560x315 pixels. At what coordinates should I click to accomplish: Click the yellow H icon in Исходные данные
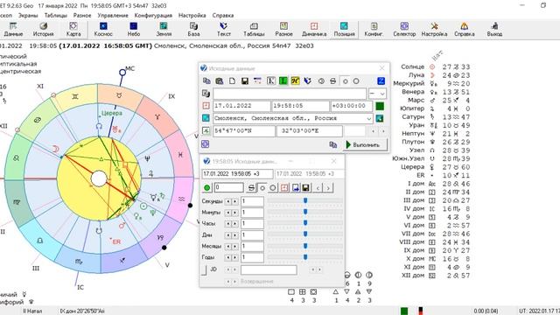[x=296, y=81]
